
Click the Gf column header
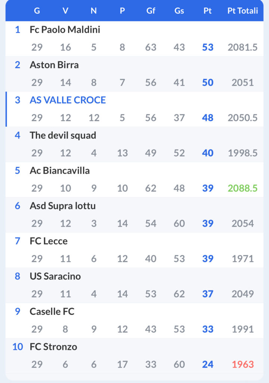(151, 11)
